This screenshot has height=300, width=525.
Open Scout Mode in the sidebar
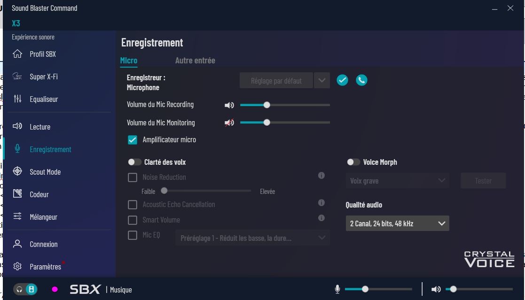45,172
